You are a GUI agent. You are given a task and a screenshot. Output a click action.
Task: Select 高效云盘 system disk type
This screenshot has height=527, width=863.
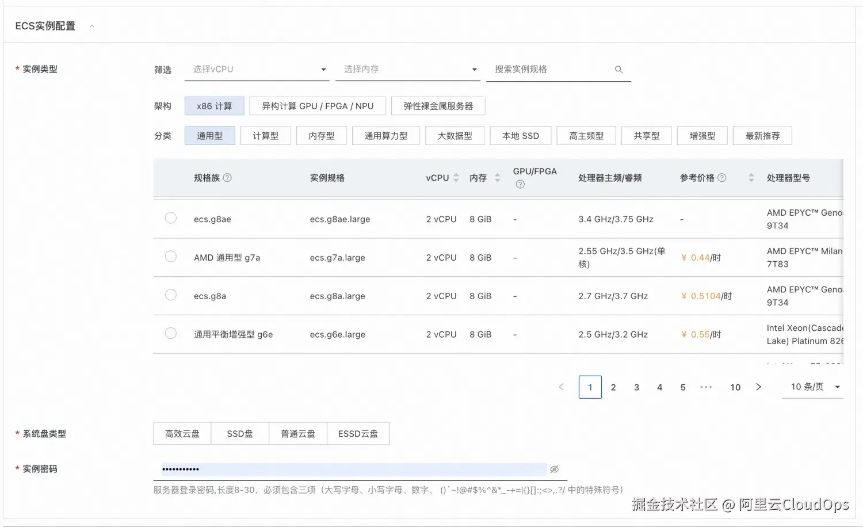coord(182,434)
